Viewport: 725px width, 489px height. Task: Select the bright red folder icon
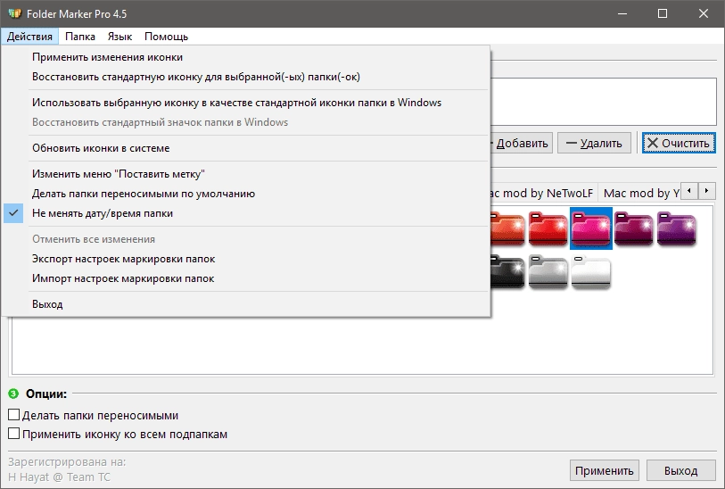[548, 228]
